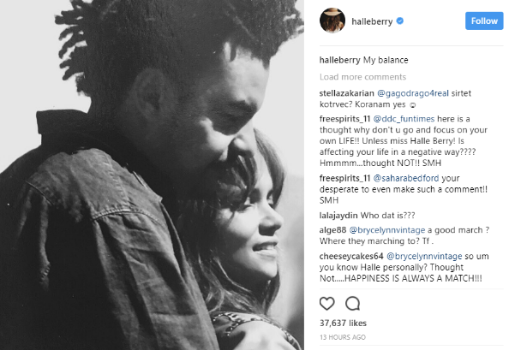Open the comment speech bubble icon
This screenshot has width=509, height=350.
pyautogui.click(x=352, y=304)
